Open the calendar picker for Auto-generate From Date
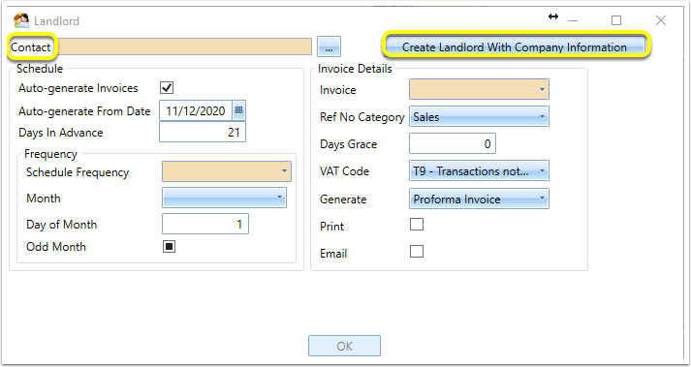The width and height of the screenshot is (691, 367). point(238,110)
